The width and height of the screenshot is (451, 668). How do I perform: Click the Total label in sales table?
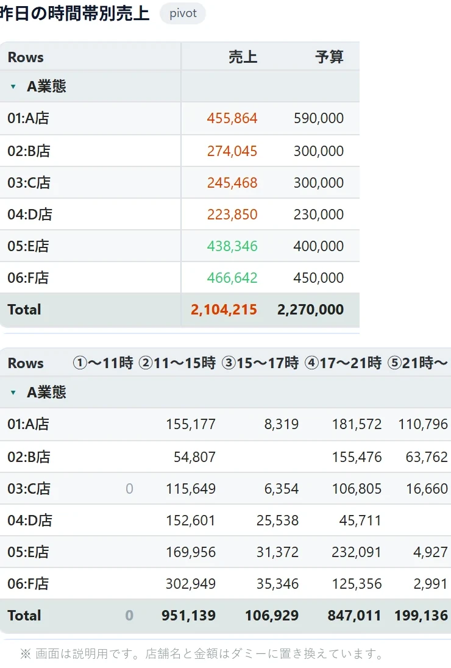coord(24,310)
